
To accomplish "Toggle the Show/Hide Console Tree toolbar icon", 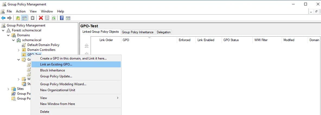I will coord(24,18).
